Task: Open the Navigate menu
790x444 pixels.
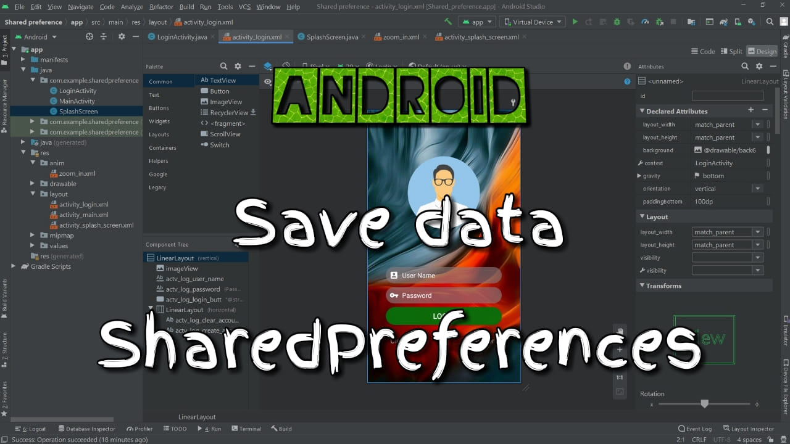Action: [81, 7]
